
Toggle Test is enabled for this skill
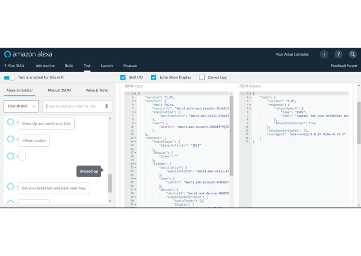[9, 78]
